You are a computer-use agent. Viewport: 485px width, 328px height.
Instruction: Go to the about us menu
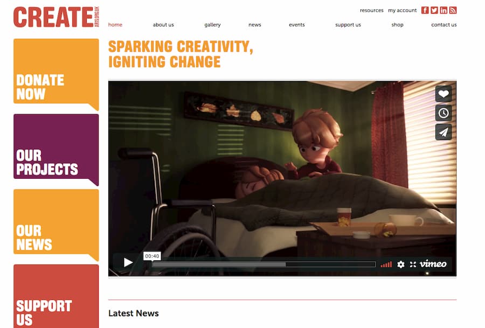[x=163, y=25]
